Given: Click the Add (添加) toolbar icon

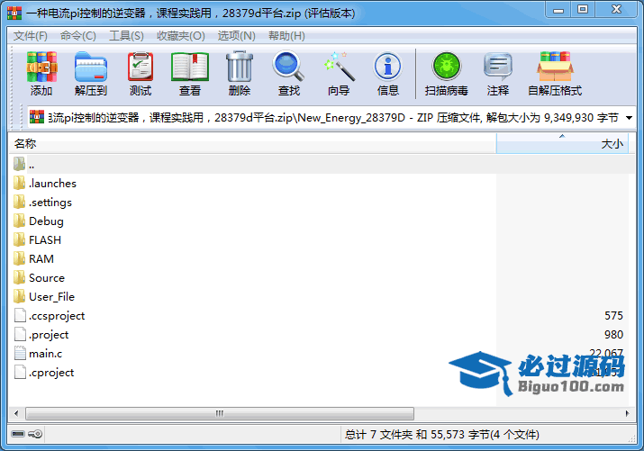Looking at the screenshot, I should (41, 68).
